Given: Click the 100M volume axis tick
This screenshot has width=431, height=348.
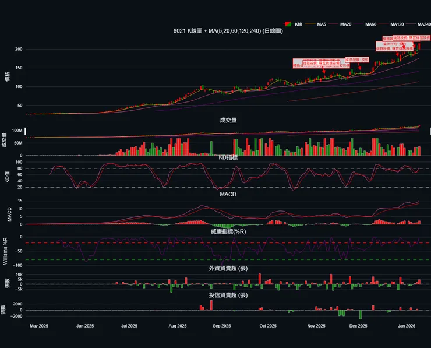Looking at the screenshot, I should [x=17, y=131].
